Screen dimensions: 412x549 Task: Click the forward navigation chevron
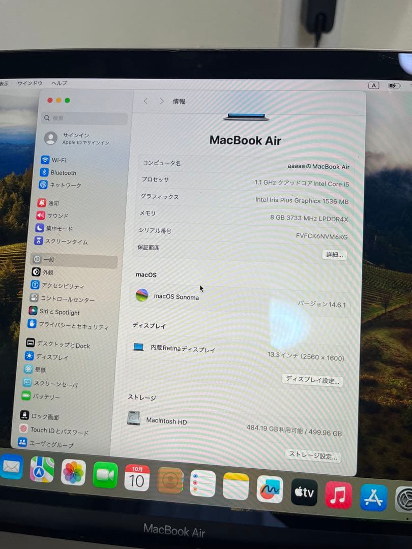click(162, 101)
